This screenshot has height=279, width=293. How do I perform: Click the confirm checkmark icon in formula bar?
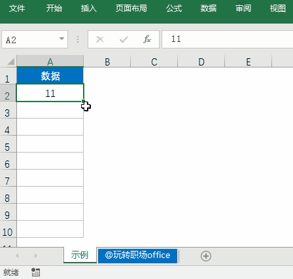click(124, 39)
